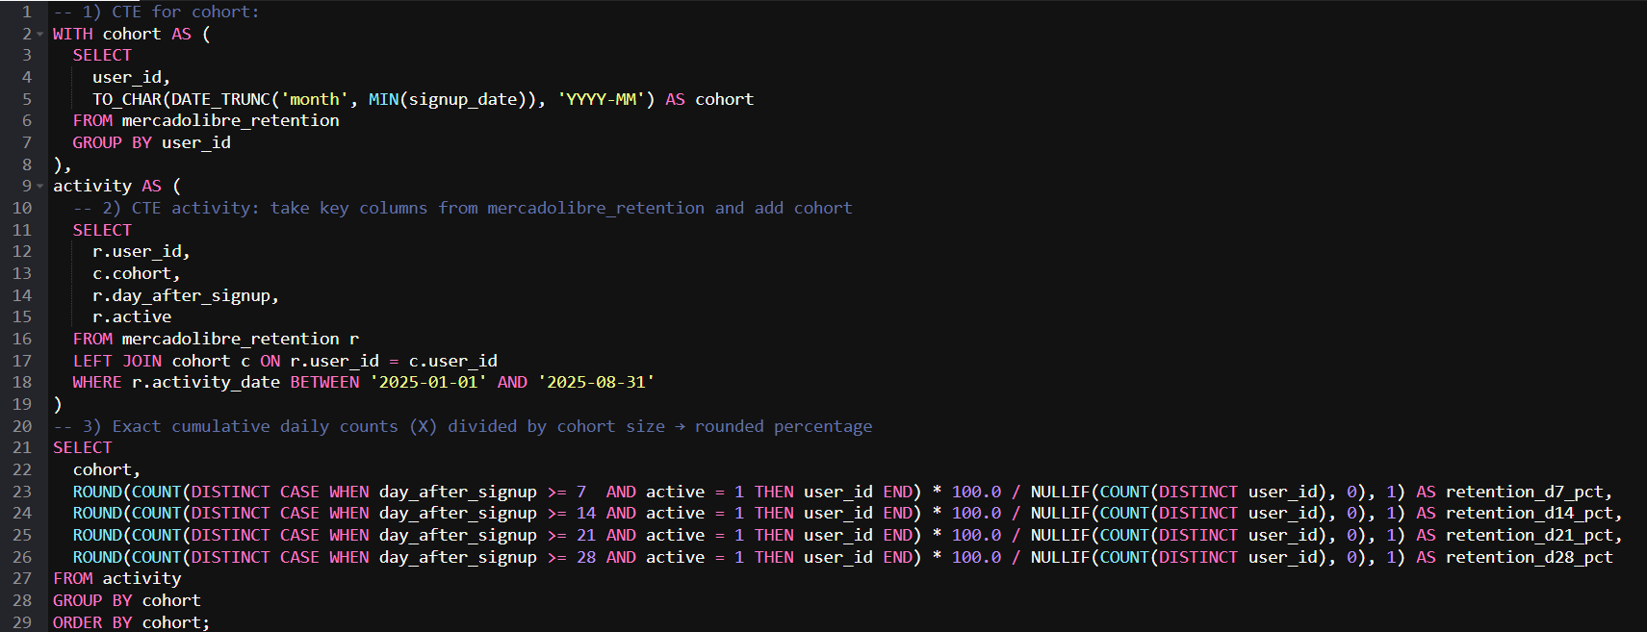The height and width of the screenshot is (632, 1647).
Task: Click the number 21 in the day_after_signup condition
Action: pos(585,535)
